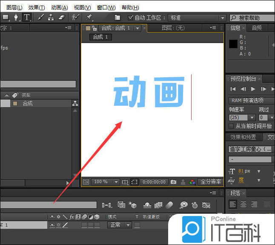Viewport: 275px width, 245px height.
Task: Enable the 自动 checkbox before 工作区
Action: click(131, 17)
